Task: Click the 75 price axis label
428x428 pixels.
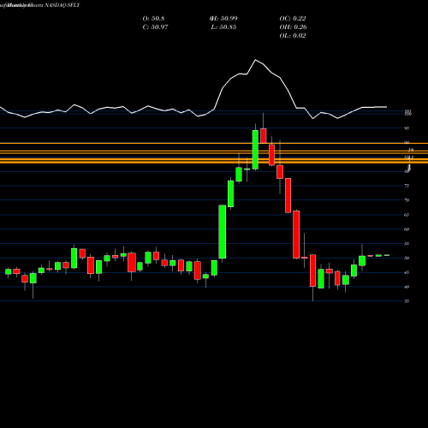Action: 407,186
